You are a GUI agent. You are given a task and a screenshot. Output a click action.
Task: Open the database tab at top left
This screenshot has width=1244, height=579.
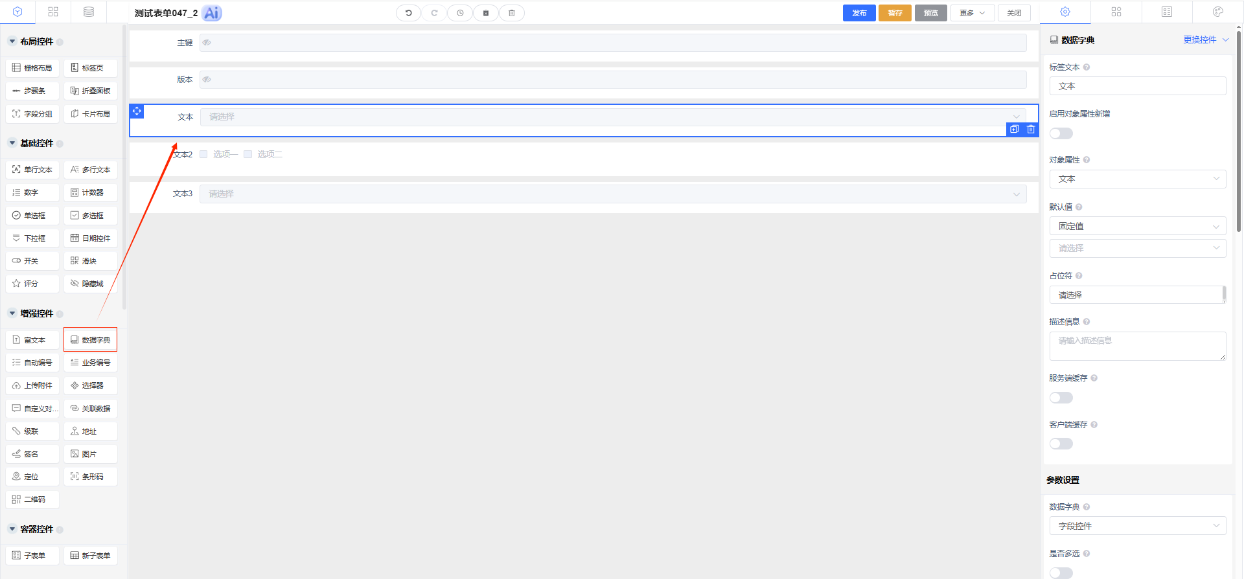pyautogui.click(x=89, y=12)
